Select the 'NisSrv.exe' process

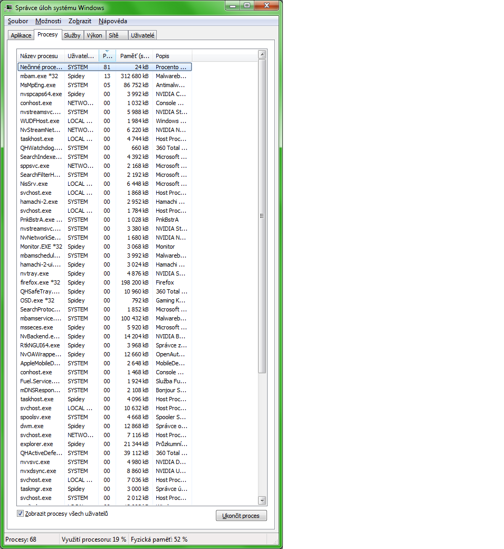(x=104, y=184)
